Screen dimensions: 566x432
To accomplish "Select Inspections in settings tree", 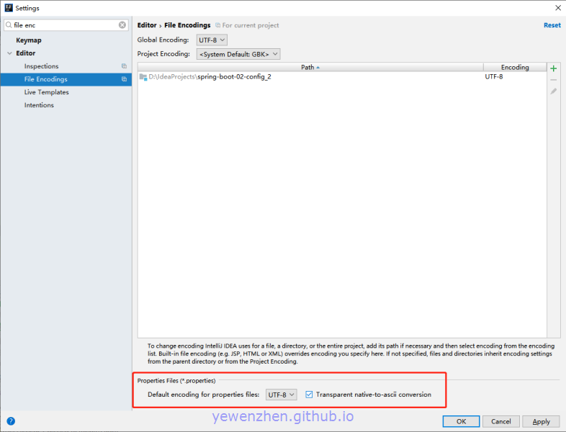I will [41, 66].
